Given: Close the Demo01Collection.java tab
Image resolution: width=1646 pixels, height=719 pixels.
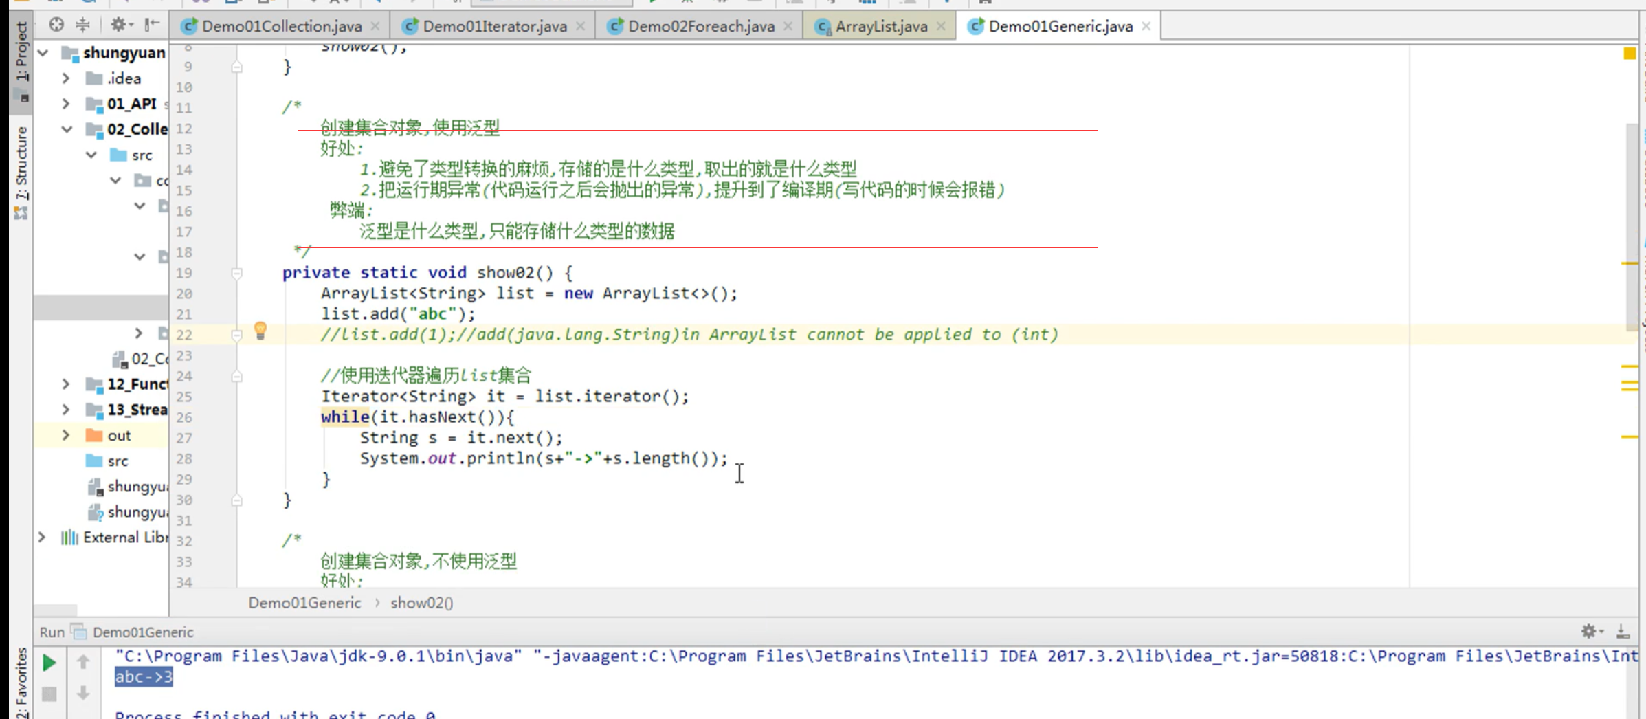Looking at the screenshot, I should coord(375,26).
